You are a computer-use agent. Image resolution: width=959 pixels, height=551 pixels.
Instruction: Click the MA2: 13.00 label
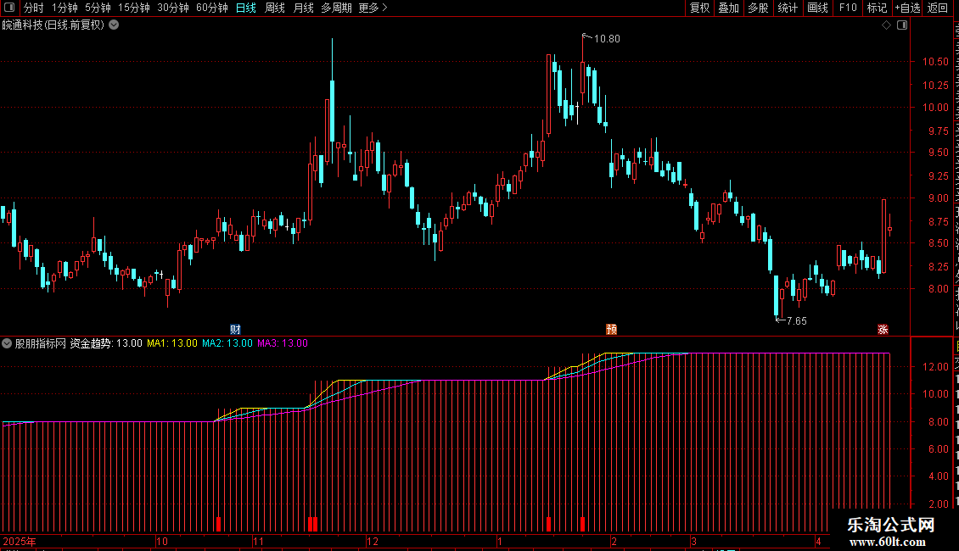coord(227,343)
